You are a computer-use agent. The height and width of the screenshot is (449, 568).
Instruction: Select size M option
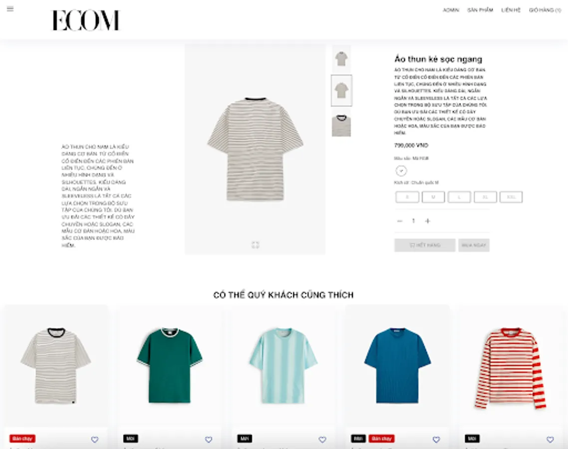tap(433, 197)
